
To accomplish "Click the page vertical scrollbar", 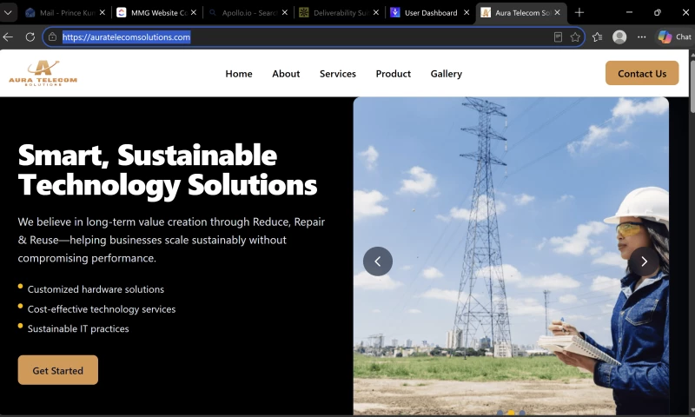I will pos(692,86).
